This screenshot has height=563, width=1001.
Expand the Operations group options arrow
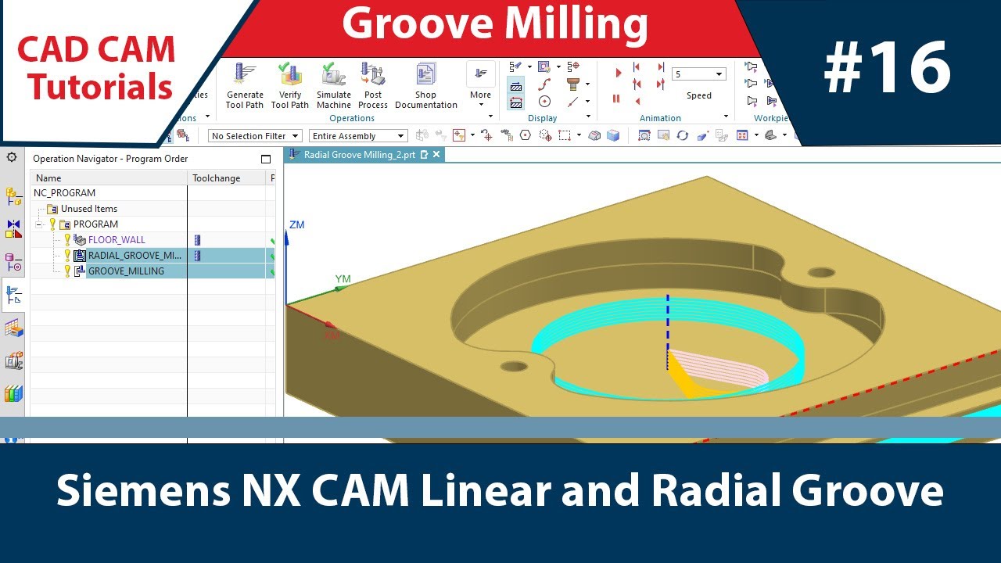pos(490,118)
